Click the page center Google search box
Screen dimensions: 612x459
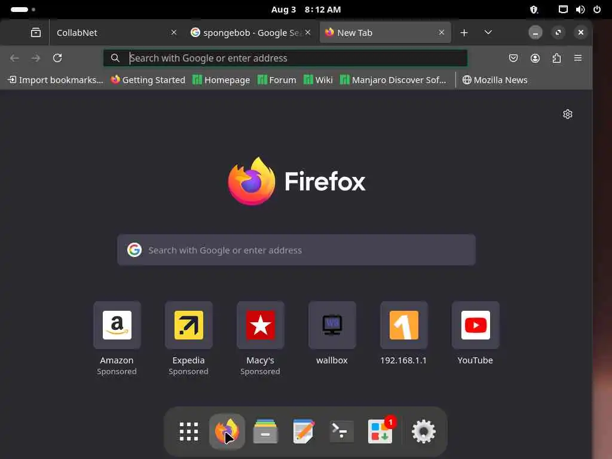pyautogui.click(x=296, y=250)
